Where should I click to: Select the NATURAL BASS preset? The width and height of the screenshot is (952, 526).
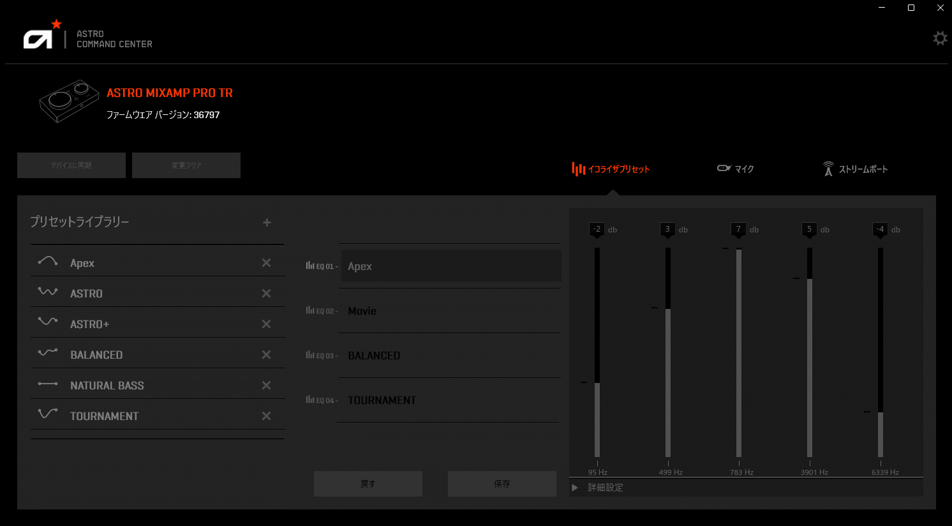point(157,385)
